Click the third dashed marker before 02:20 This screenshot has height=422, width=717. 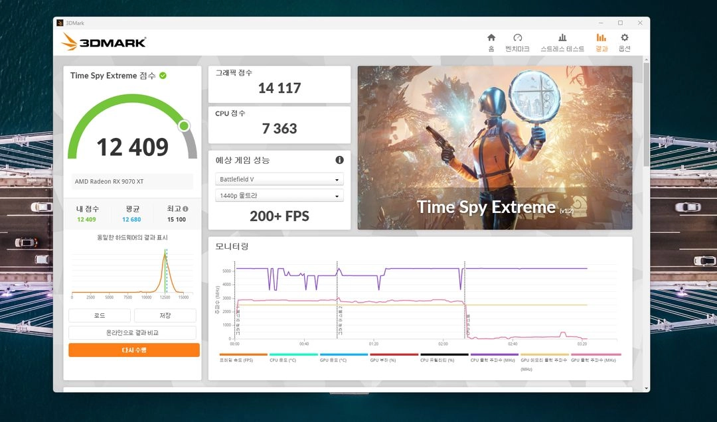[x=465, y=300]
